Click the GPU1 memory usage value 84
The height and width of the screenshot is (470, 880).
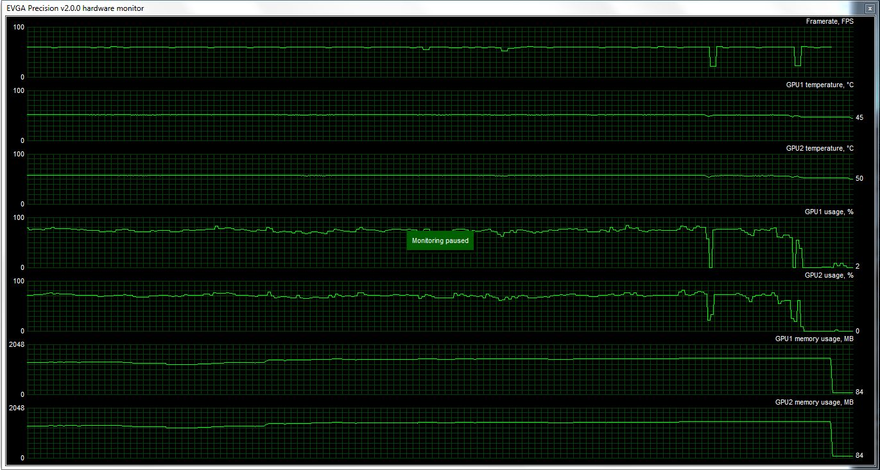pos(859,392)
